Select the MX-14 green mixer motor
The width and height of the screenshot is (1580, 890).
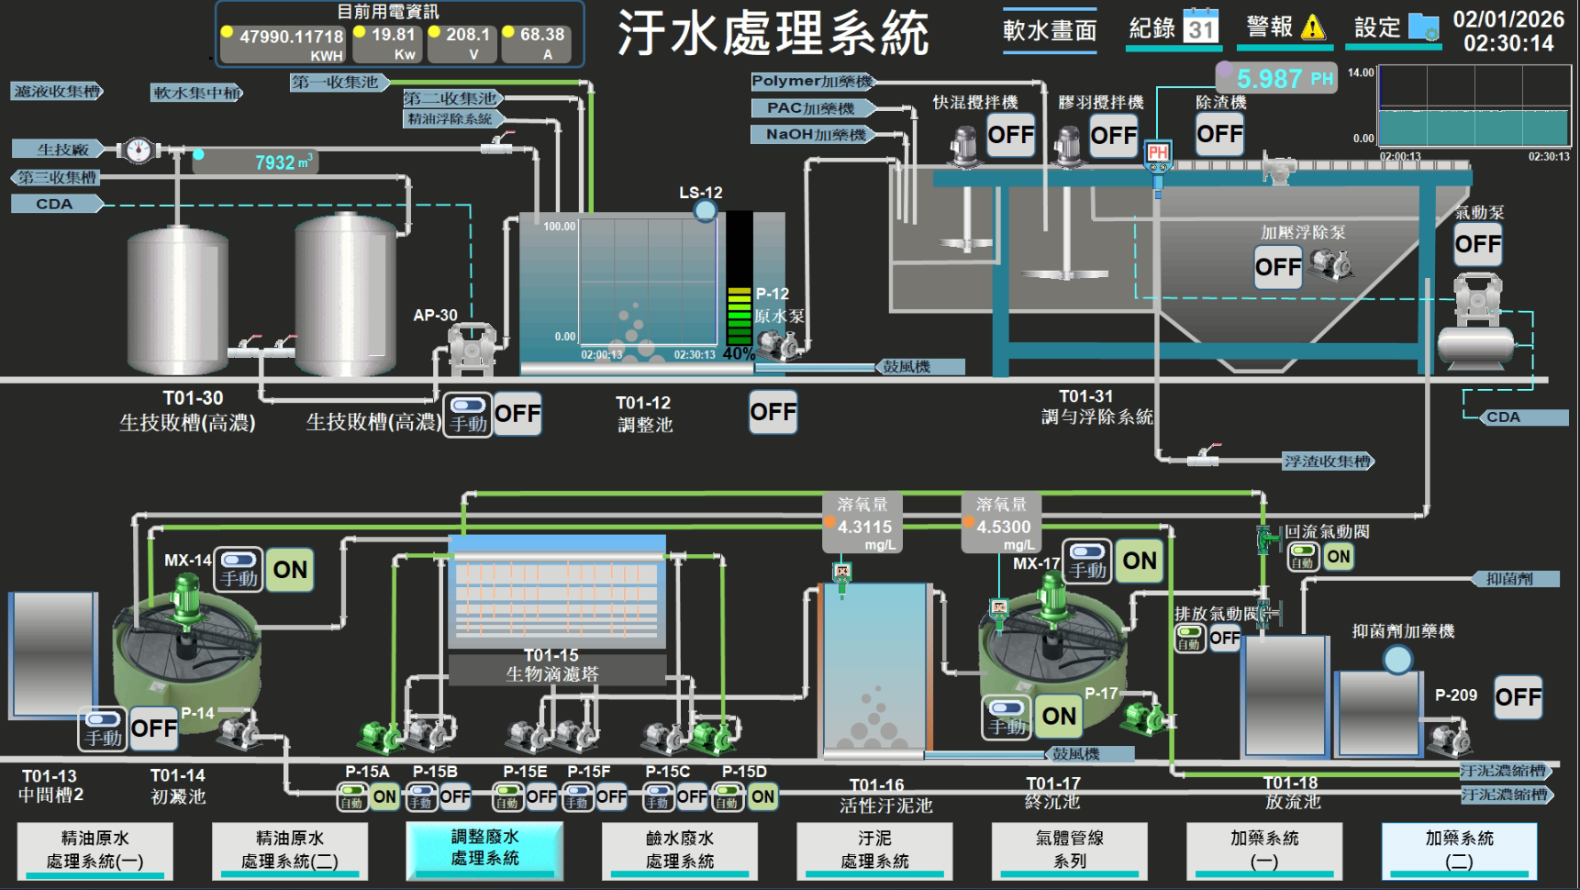point(186,597)
